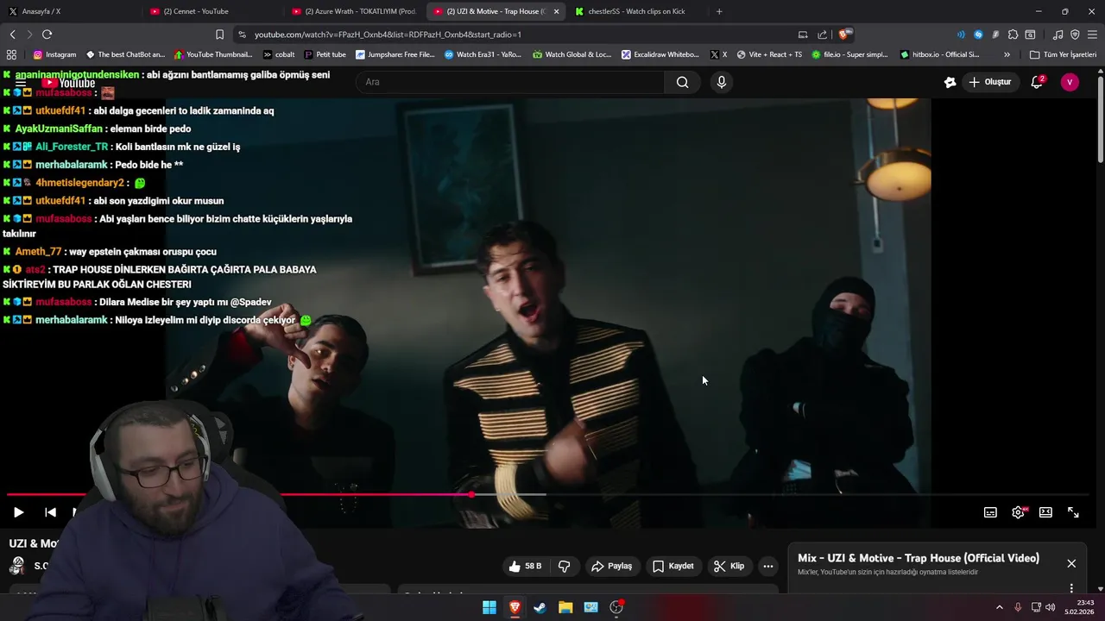Open Petit tube bookmark
This screenshot has width=1105, height=621.
click(x=325, y=54)
